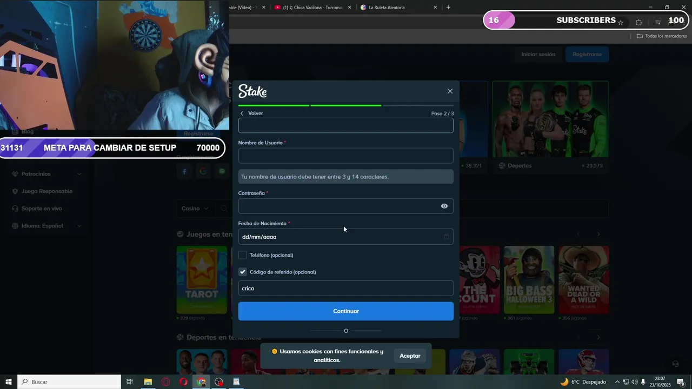Image resolution: width=692 pixels, height=389 pixels.
Task: Open the Tarot game thumbnail
Action: (x=202, y=280)
